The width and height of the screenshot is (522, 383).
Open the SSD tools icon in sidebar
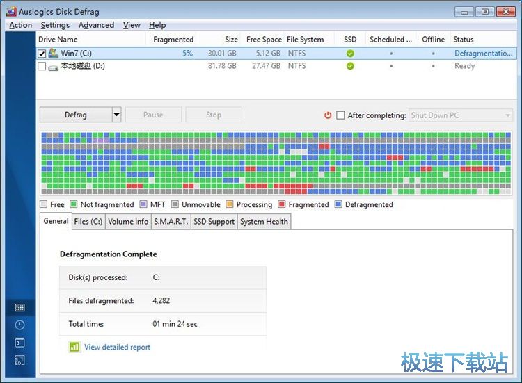pos(19,360)
